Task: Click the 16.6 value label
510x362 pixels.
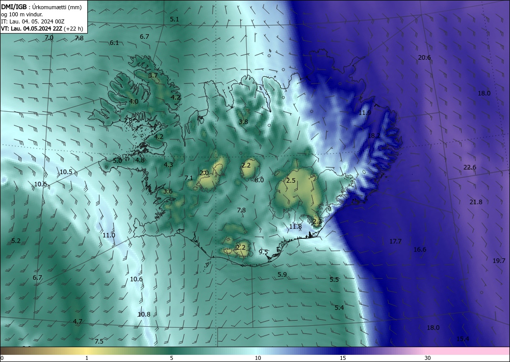Action: (x=420, y=249)
